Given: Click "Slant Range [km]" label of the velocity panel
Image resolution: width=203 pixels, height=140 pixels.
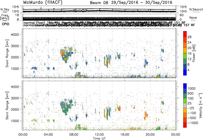Looking at the screenshot, I should pyautogui.click(x=7, y=106).
